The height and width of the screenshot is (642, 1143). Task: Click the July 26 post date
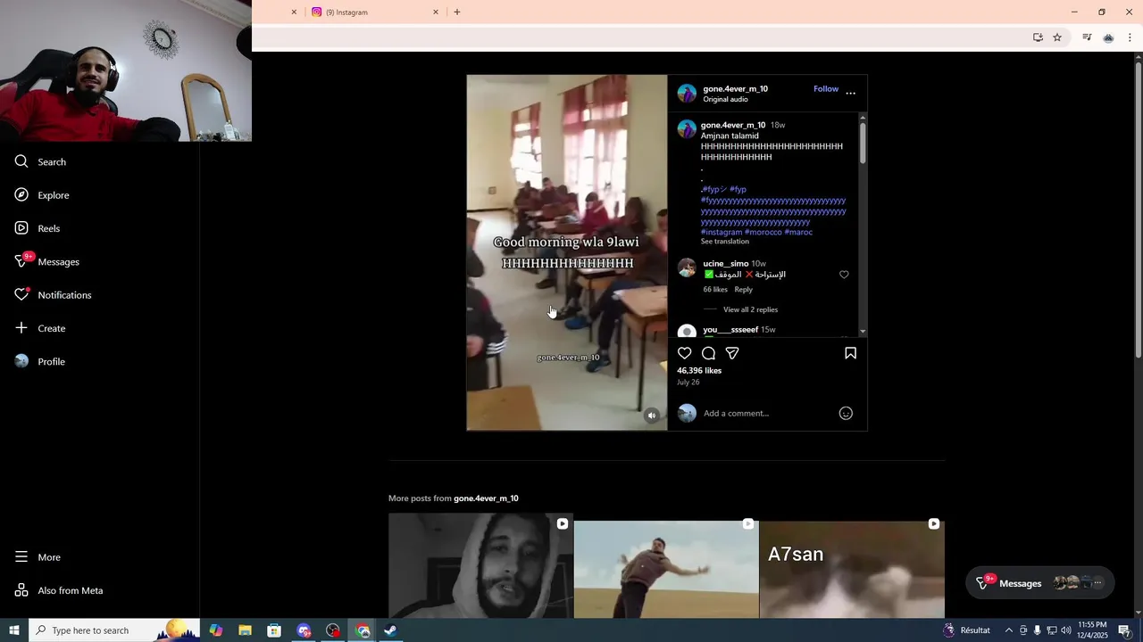tap(688, 382)
